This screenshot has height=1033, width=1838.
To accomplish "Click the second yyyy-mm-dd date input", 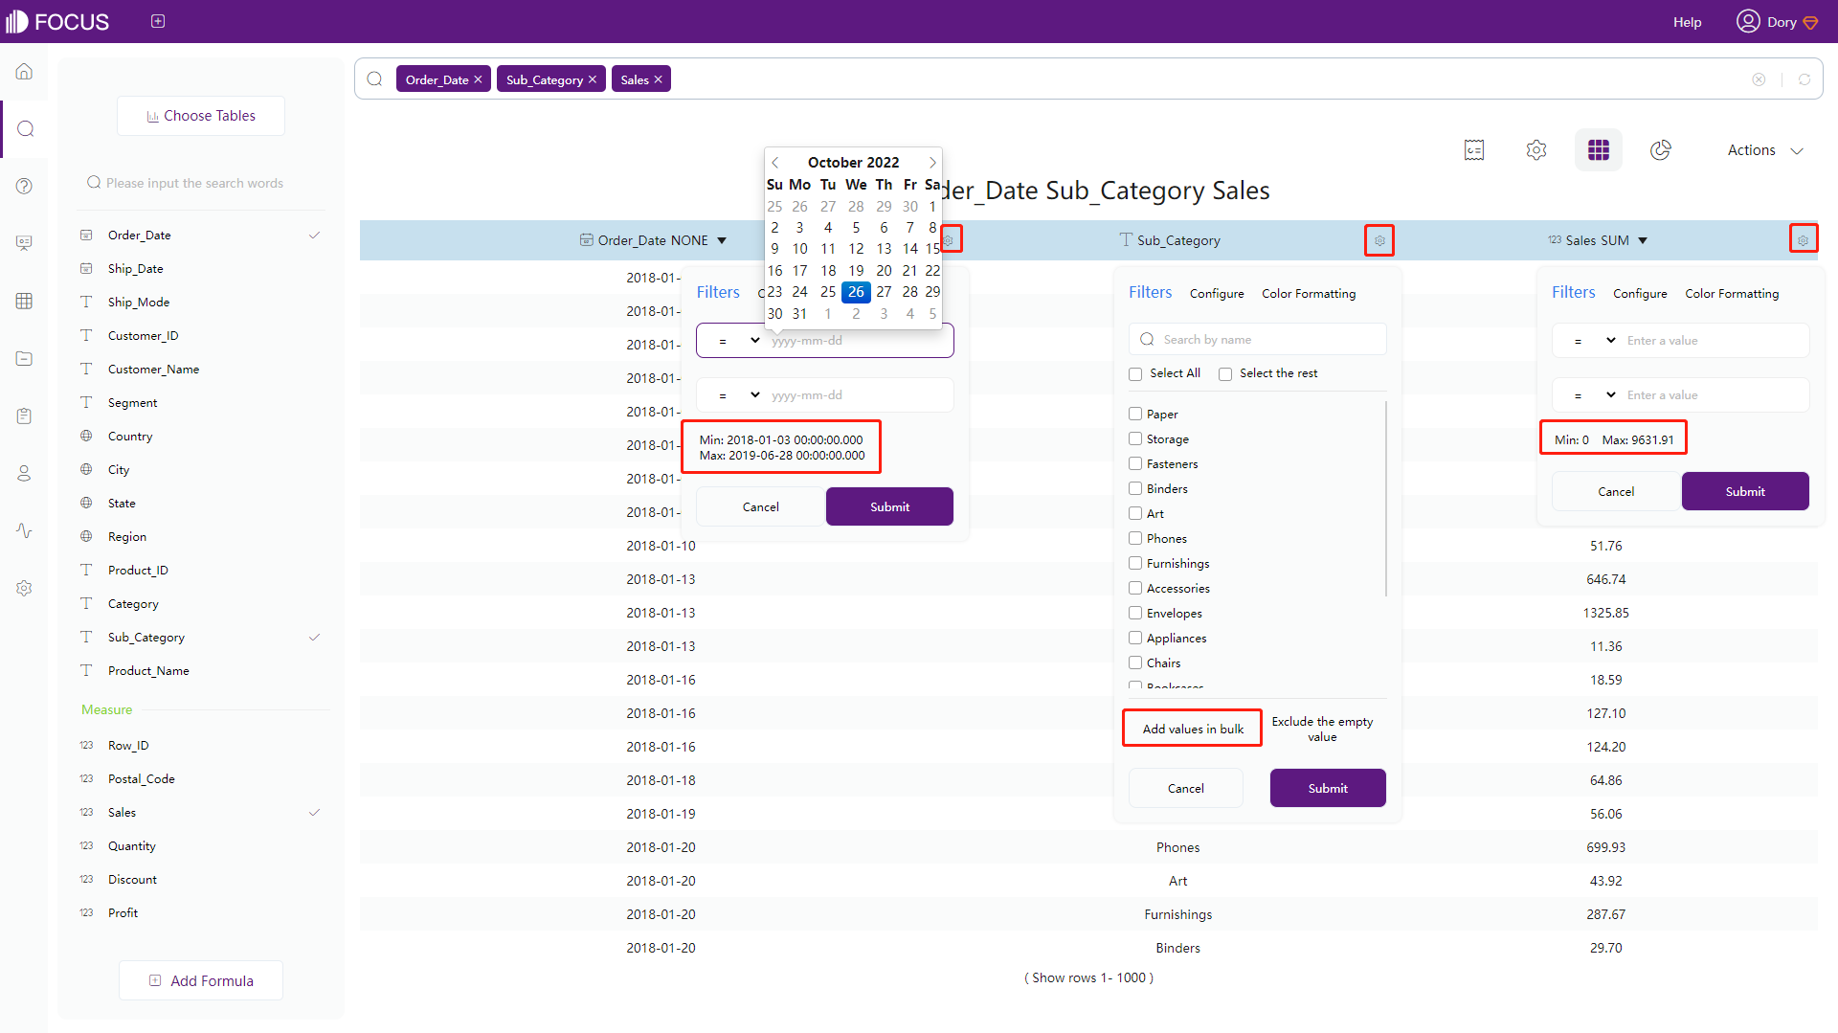I will pyautogui.click(x=859, y=395).
